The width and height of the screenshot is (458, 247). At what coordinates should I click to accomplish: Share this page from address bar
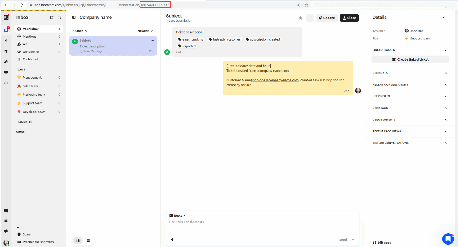click(x=299, y=5)
